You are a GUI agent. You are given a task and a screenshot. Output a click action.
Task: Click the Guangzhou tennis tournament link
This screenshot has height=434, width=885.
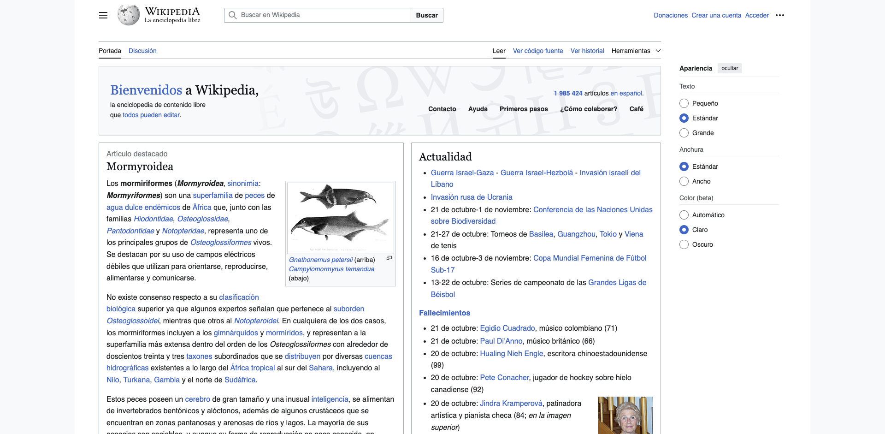(577, 234)
